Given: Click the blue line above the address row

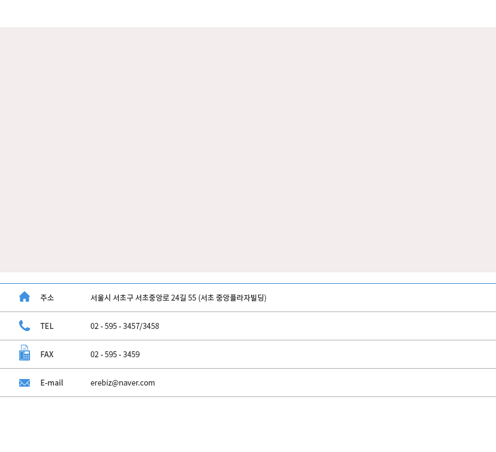Looking at the screenshot, I should pos(248,283).
